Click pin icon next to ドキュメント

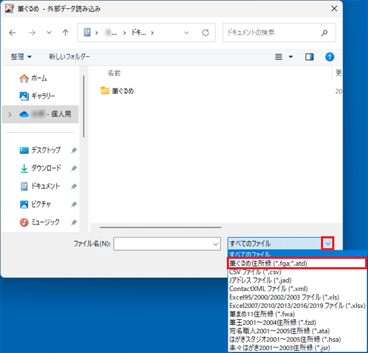[74, 186]
